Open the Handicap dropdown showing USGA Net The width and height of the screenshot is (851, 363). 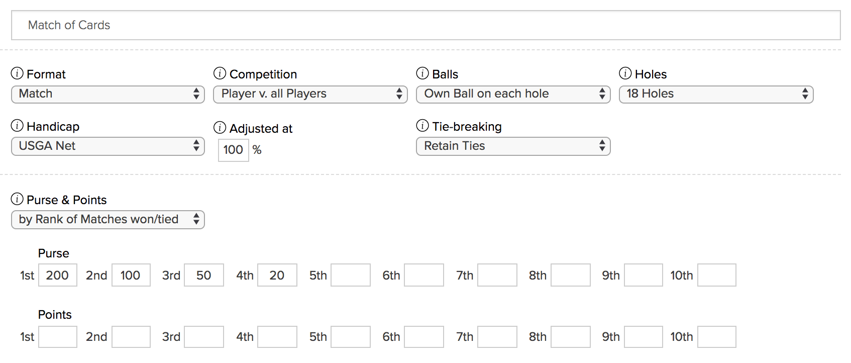108,146
